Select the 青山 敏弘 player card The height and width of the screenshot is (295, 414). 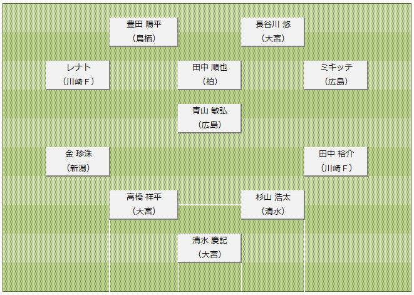[x=210, y=117]
